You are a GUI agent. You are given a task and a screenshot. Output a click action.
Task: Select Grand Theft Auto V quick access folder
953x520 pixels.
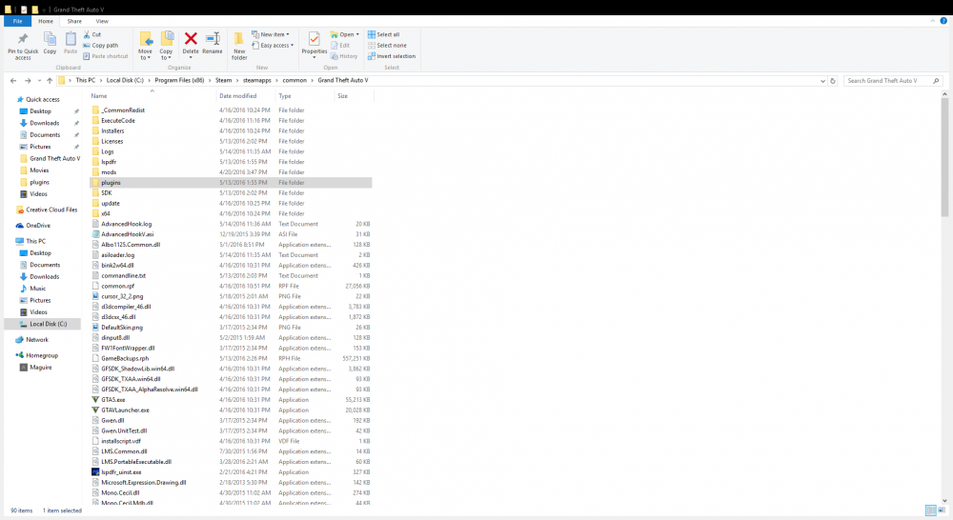(x=54, y=158)
